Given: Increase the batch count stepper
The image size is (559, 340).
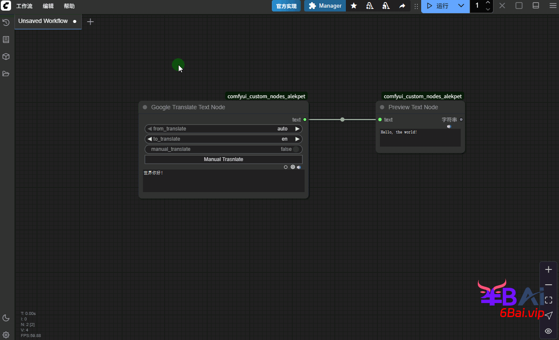Looking at the screenshot, I should [x=488, y=3].
